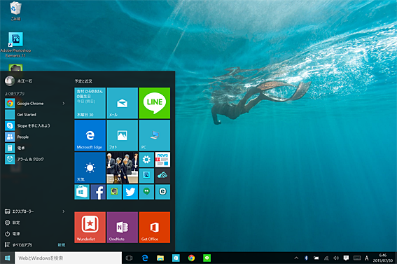Select Skype を手に入れよう entry
This screenshot has height=264, width=397.
(36, 125)
